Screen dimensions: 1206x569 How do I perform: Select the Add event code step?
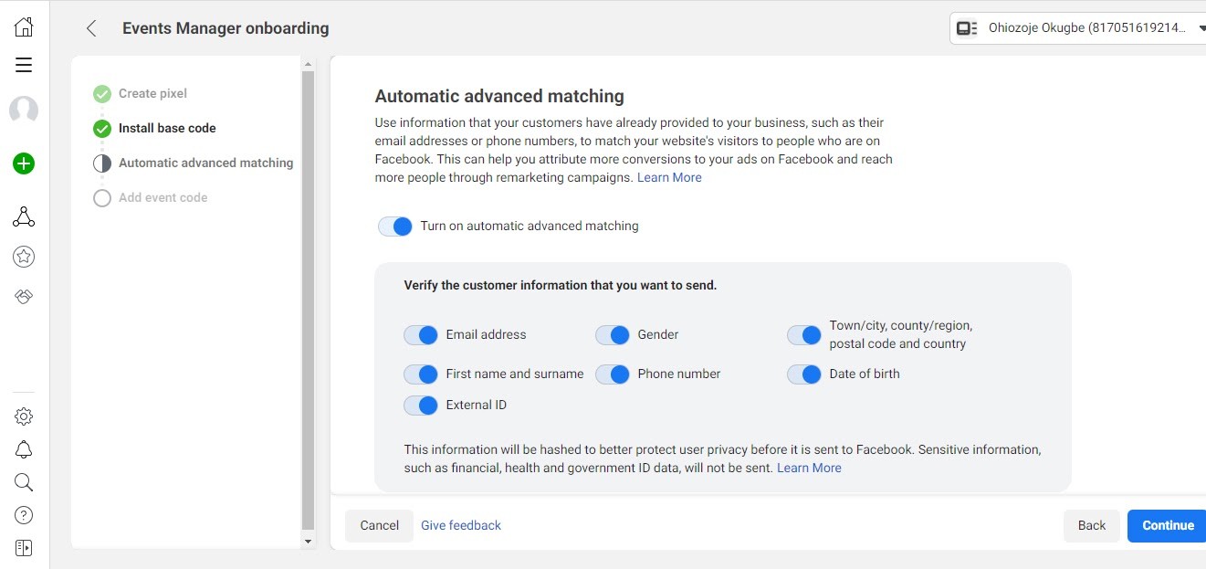coord(163,196)
